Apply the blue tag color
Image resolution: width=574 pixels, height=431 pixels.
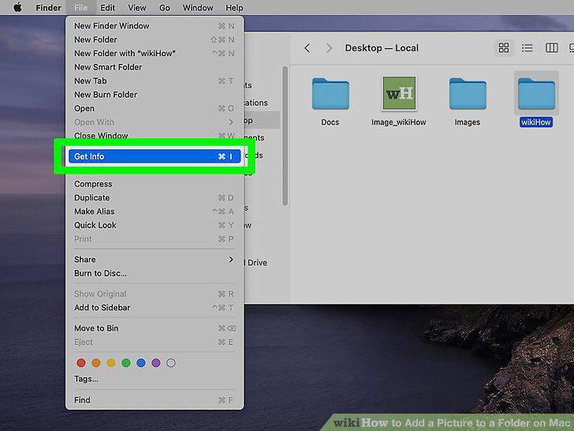tap(141, 363)
